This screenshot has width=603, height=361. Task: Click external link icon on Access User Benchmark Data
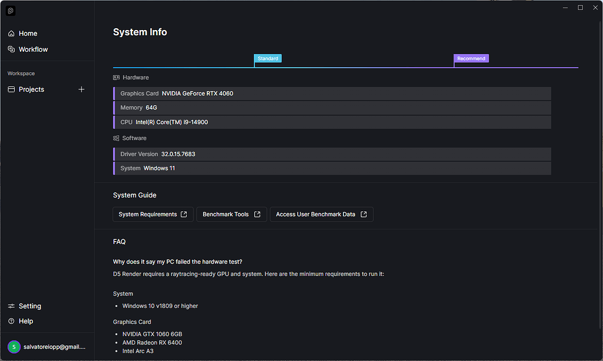point(364,214)
